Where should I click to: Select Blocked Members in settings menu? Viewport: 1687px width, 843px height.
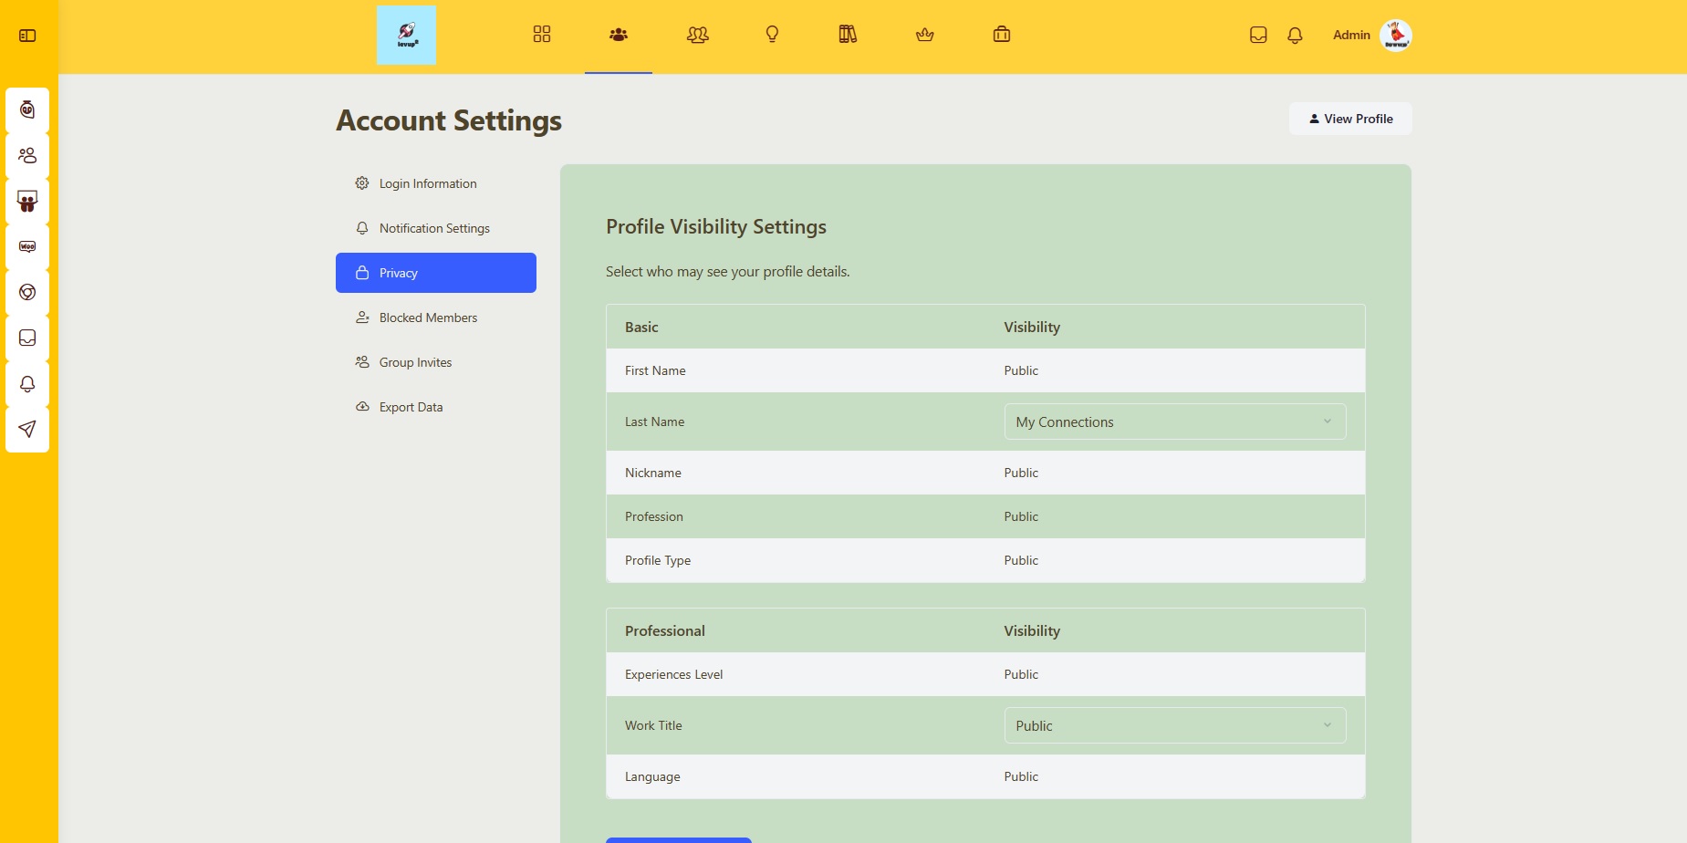click(428, 317)
